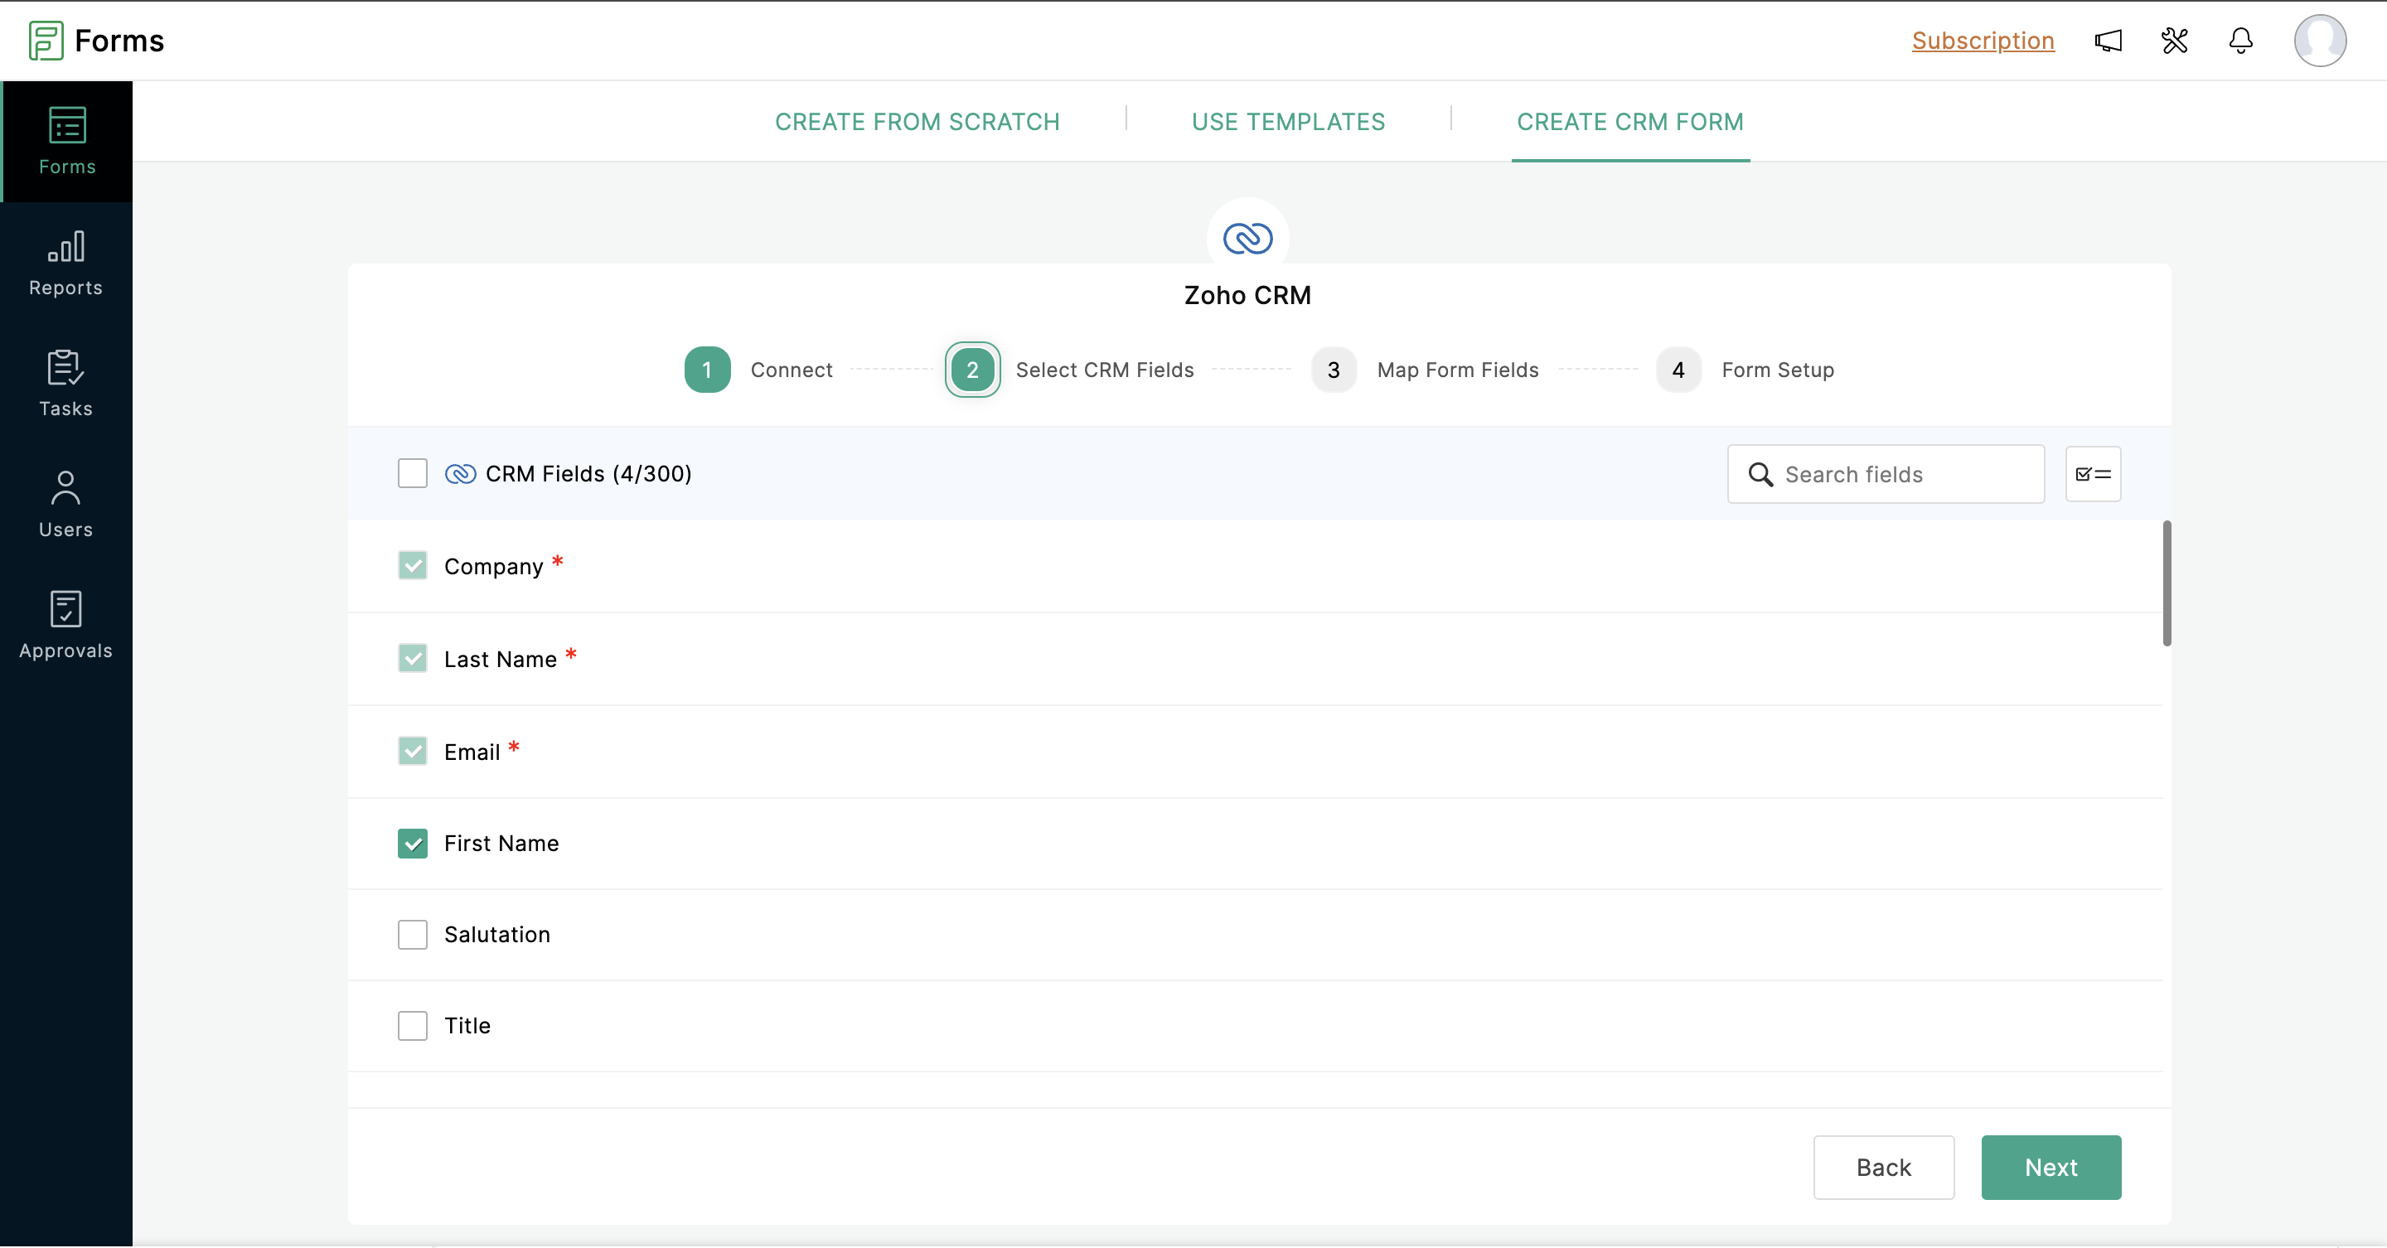The image size is (2387, 1248).
Task: Toggle the selected-fields filter icon
Action: [x=2092, y=474]
